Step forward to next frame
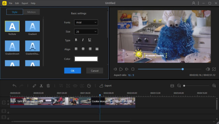Screen dimensions: 219x124 (x=127, y=69)
